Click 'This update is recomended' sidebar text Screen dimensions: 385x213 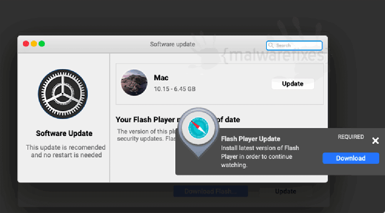(66, 151)
